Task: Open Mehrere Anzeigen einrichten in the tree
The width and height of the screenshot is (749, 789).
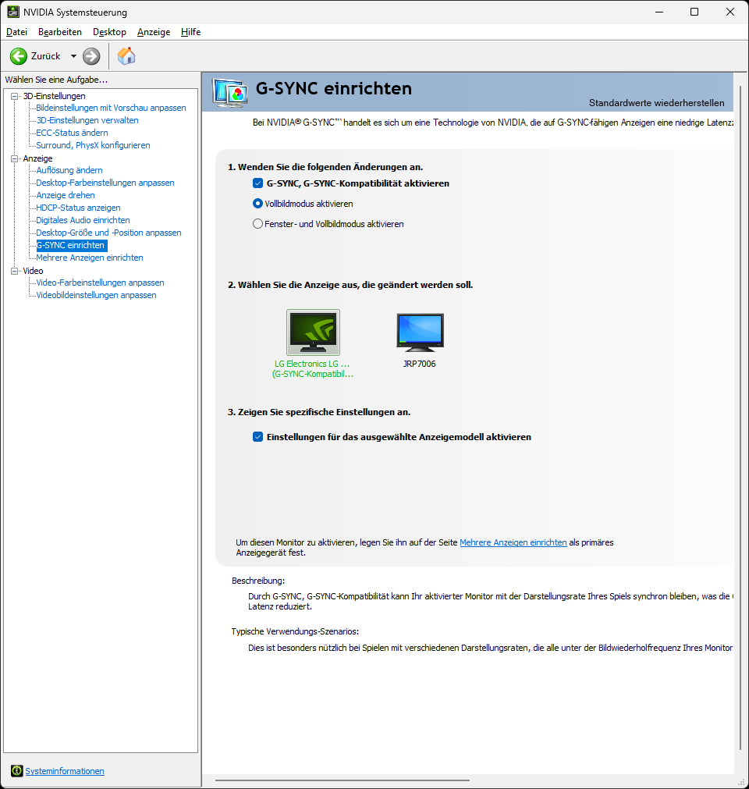Action: click(x=90, y=258)
